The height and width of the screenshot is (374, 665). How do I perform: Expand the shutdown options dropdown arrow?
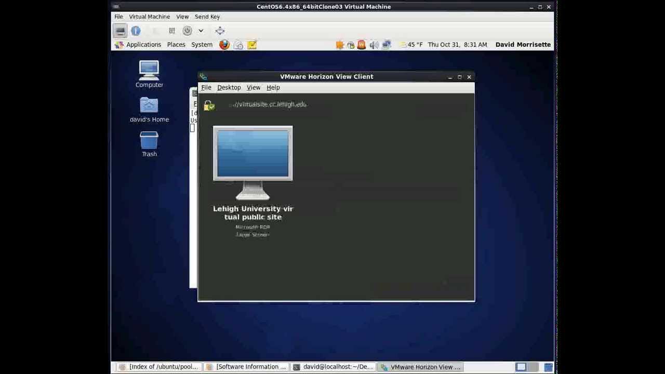coord(201,31)
